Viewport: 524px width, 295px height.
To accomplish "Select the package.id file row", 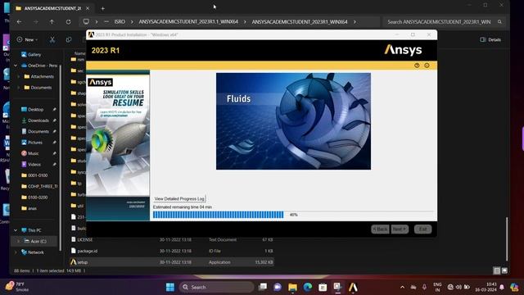I will click(x=172, y=251).
